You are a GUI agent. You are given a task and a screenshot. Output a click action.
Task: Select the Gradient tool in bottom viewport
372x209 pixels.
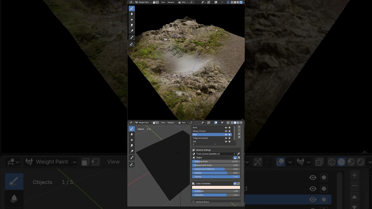click(132, 151)
